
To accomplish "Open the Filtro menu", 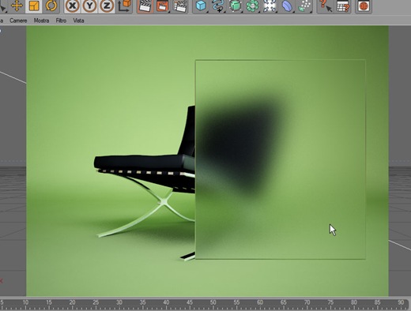I will point(61,21).
